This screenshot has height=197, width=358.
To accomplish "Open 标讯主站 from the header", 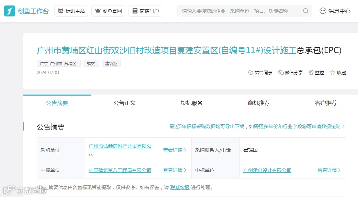I will [71, 11].
